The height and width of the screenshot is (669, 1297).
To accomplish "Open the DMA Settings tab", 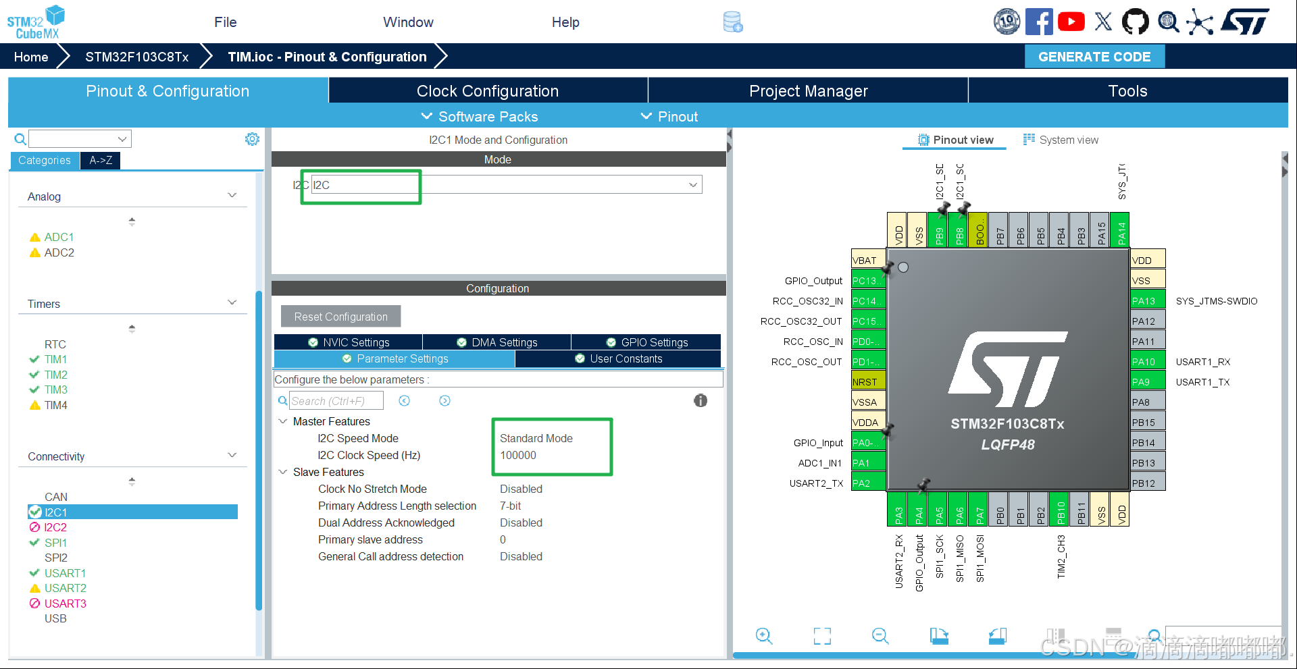I will coord(497,342).
